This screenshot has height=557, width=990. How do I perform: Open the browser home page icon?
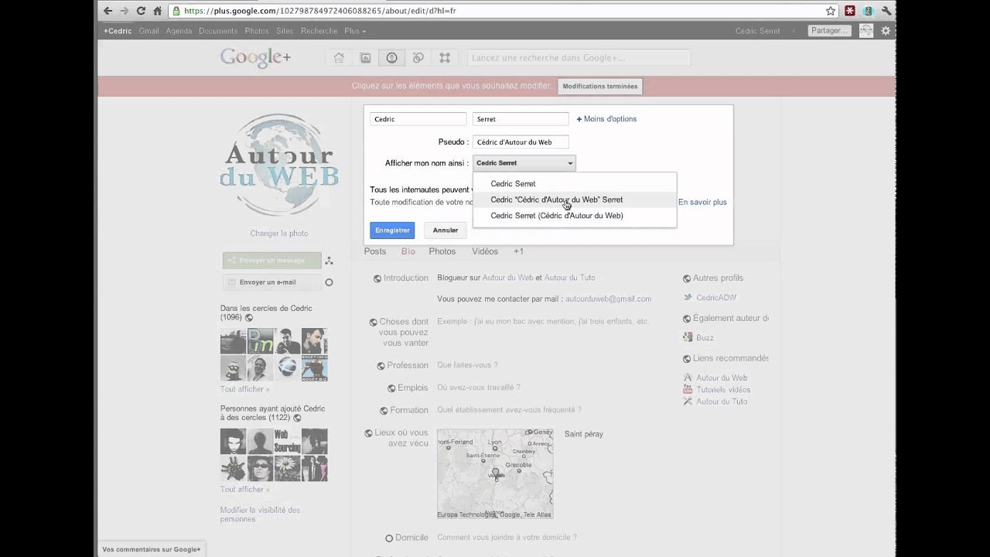point(158,11)
